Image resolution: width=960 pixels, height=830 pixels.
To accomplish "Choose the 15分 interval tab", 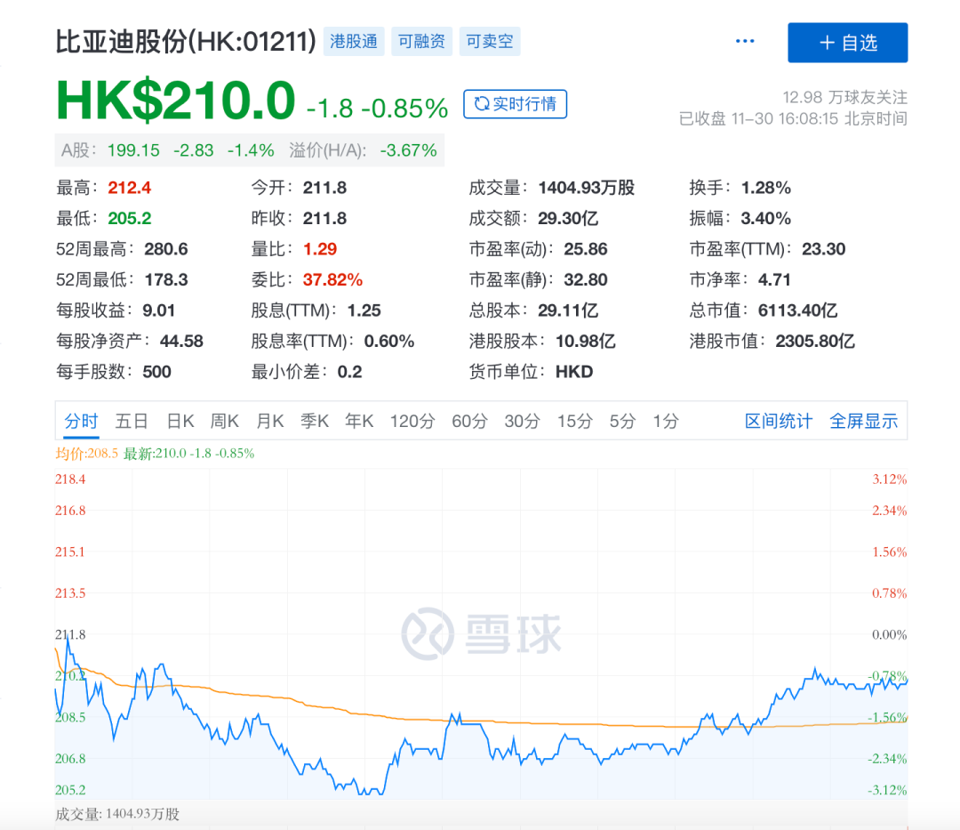I will pyautogui.click(x=575, y=421).
